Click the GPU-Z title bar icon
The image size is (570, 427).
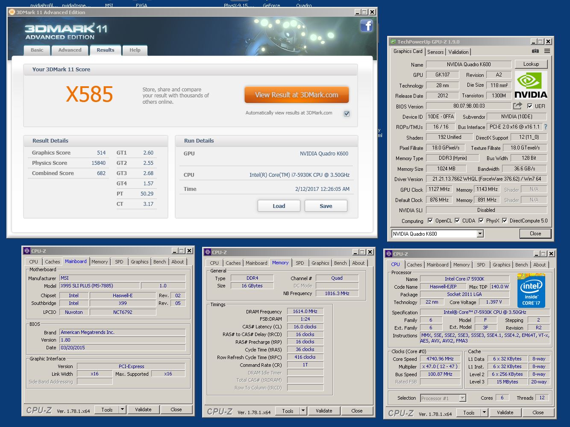tap(393, 41)
